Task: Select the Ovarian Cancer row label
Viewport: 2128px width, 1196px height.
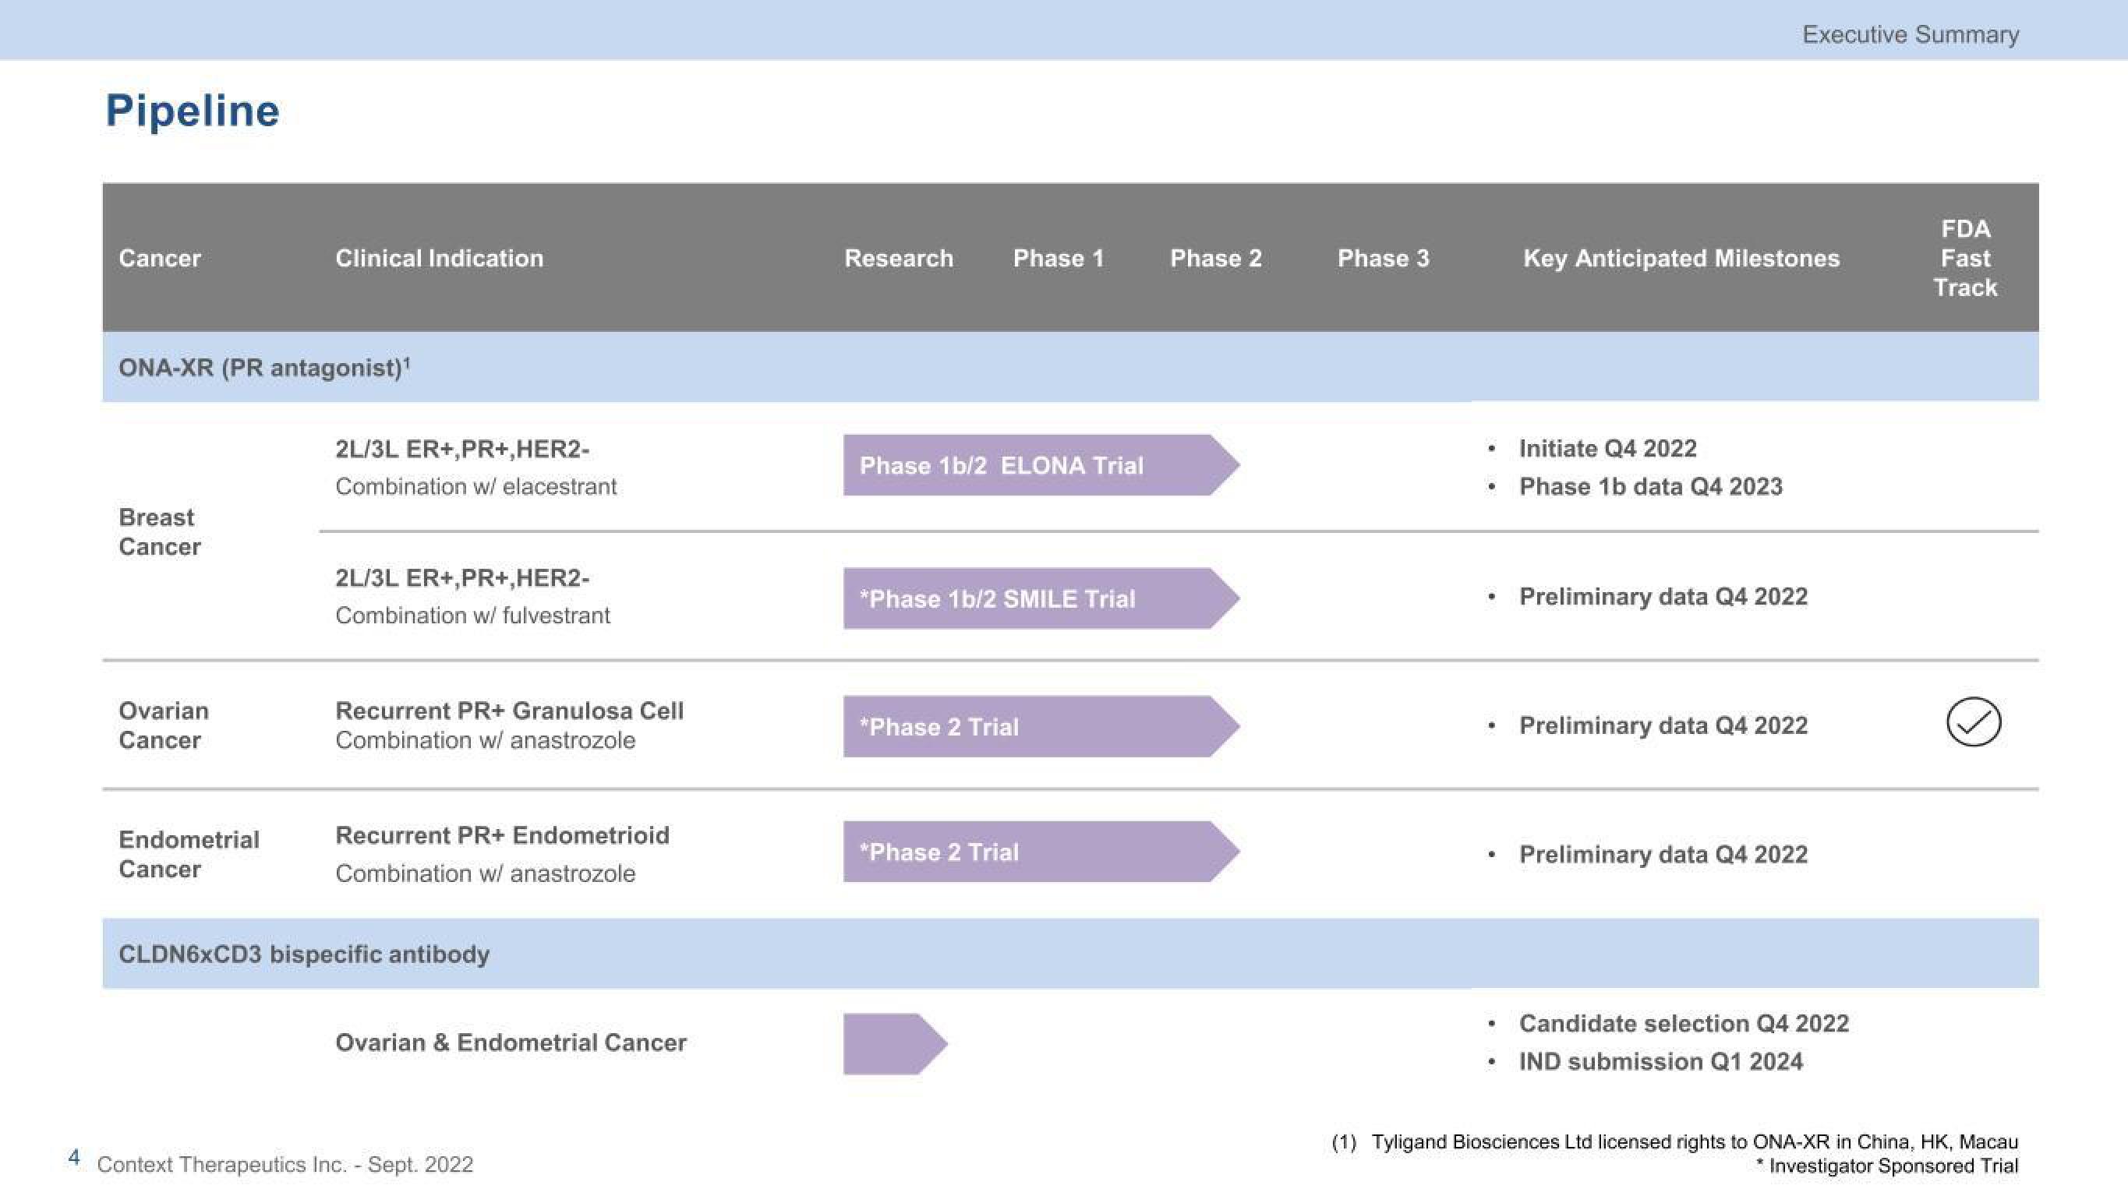Action: click(164, 725)
